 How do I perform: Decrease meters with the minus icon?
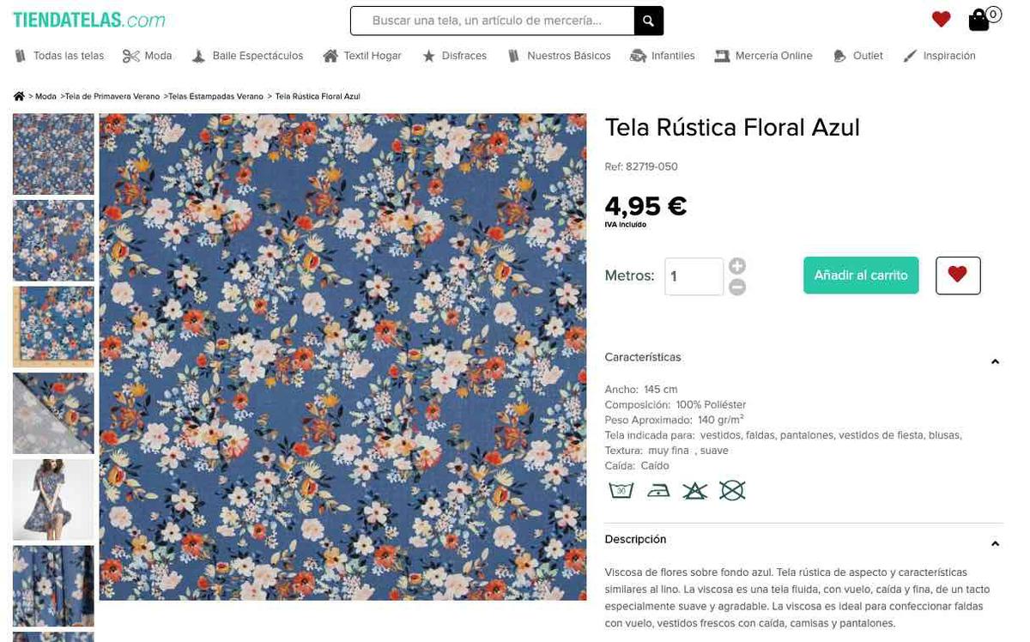coord(736,288)
